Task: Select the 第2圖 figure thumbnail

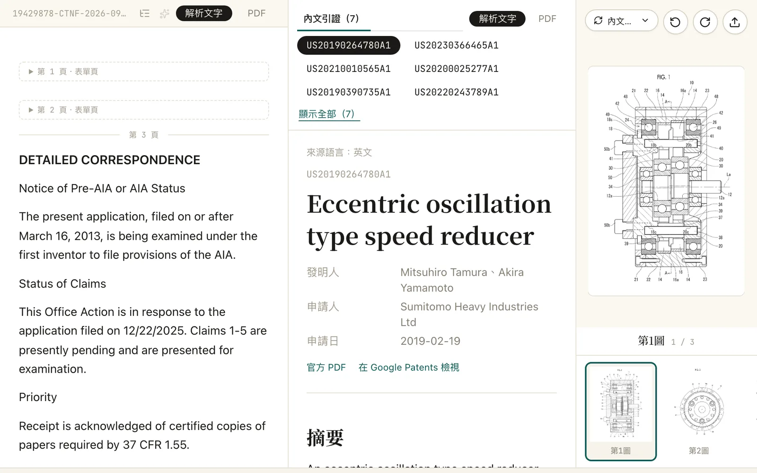Action: 699,412
